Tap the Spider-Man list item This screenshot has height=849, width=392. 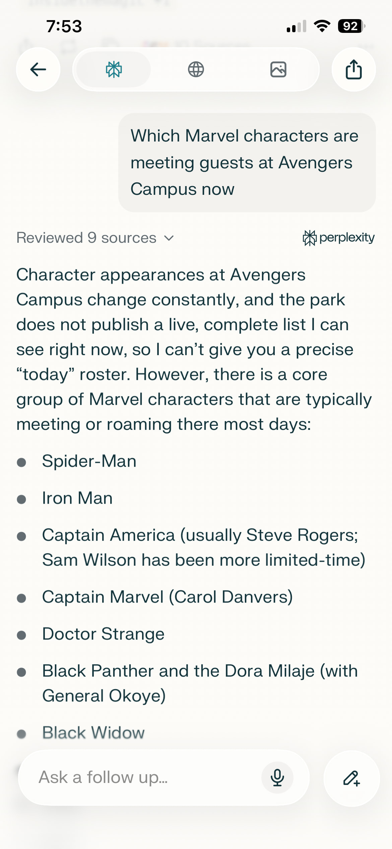[89, 461]
